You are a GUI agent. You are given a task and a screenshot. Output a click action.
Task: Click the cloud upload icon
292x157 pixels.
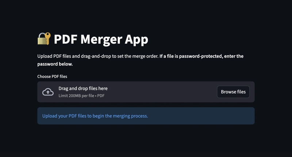[x=48, y=92]
